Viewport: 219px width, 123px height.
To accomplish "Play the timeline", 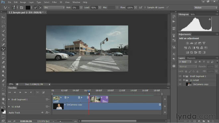I will click(20, 92).
